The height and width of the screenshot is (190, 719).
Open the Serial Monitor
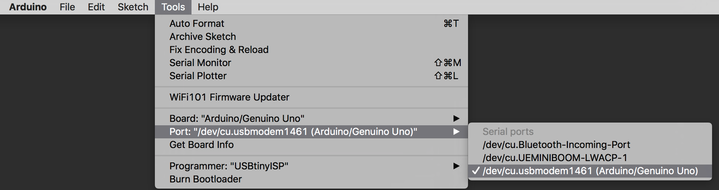pyautogui.click(x=200, y=63)
